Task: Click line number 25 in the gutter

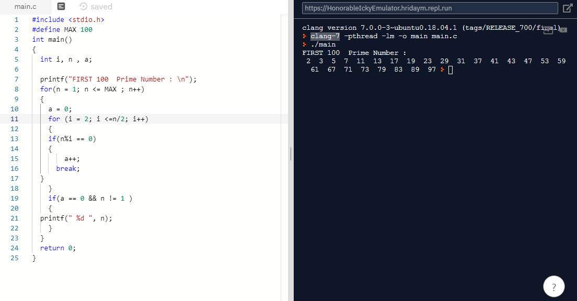Action: (x=14, y=258)
